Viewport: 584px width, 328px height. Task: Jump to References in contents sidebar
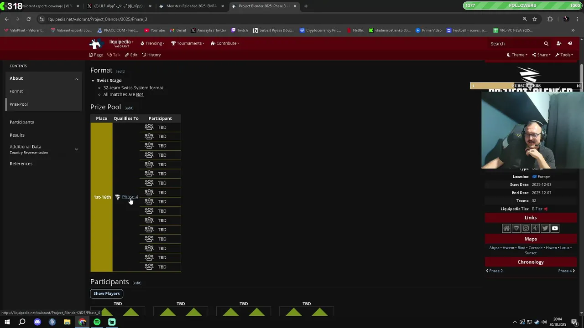point(21,164)
